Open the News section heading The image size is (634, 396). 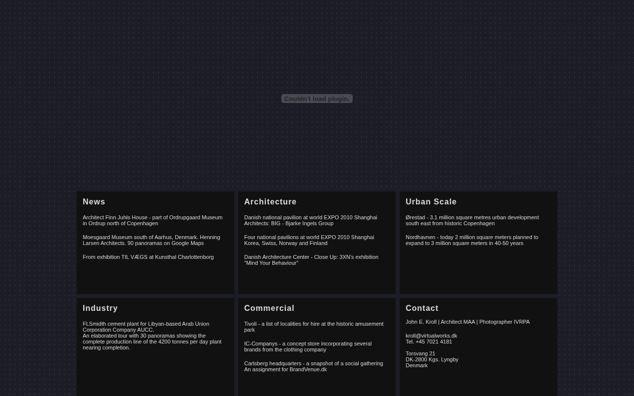tap(94, 201)
